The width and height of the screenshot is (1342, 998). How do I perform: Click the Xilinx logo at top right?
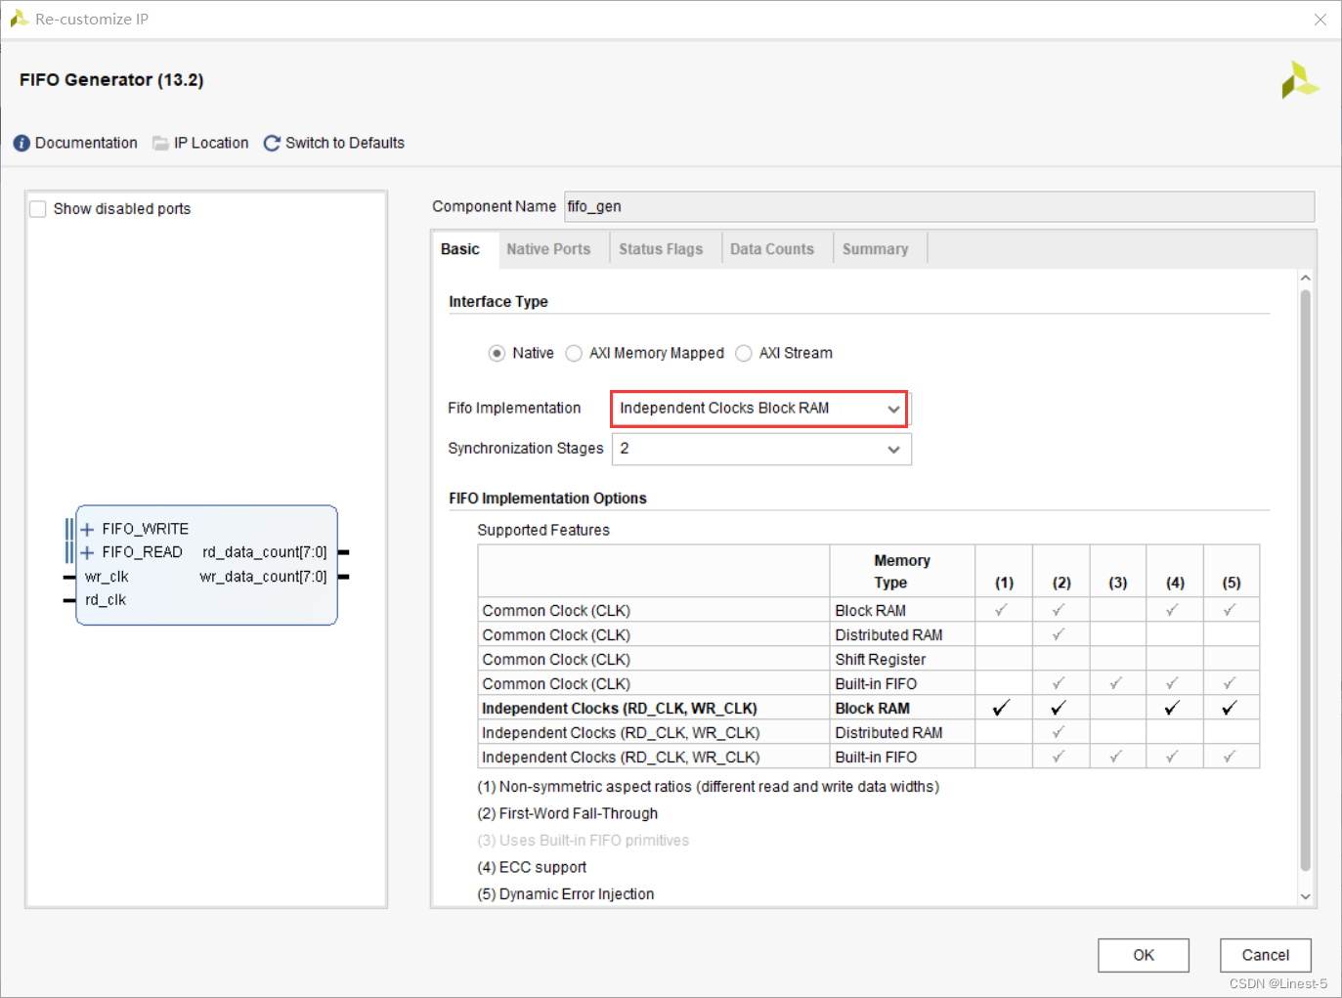click(x=1300, y=80)
